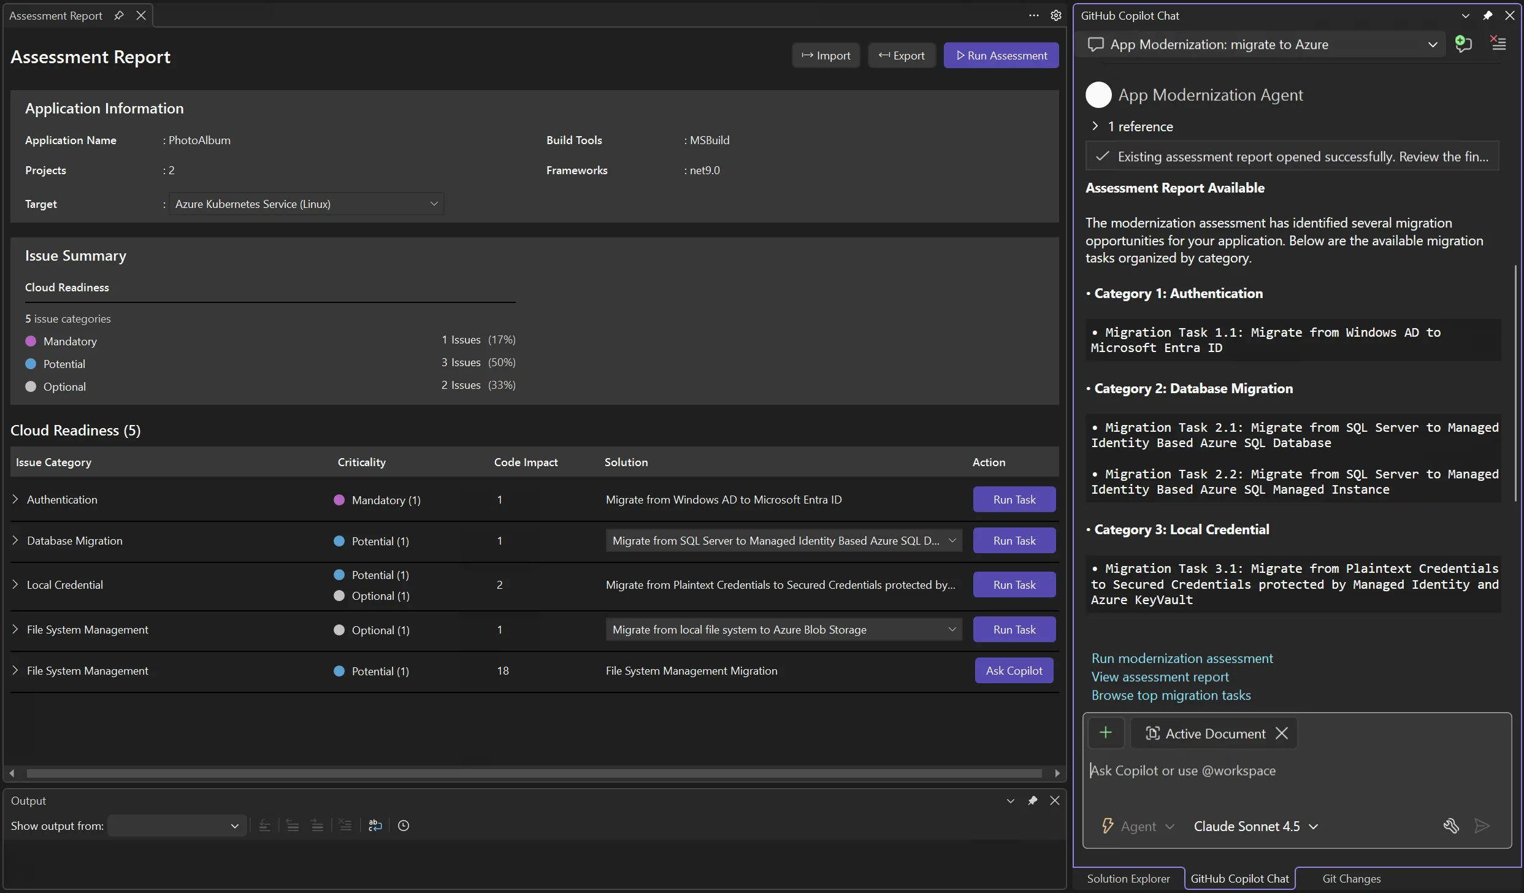Open the Solution Explorer tab
1524x893 pixels.
coord(1129,878)
